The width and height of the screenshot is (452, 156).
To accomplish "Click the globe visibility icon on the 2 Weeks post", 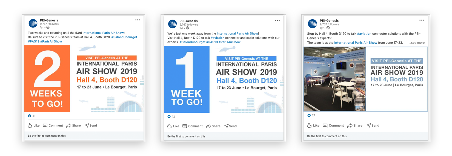I will pos(48,27).
